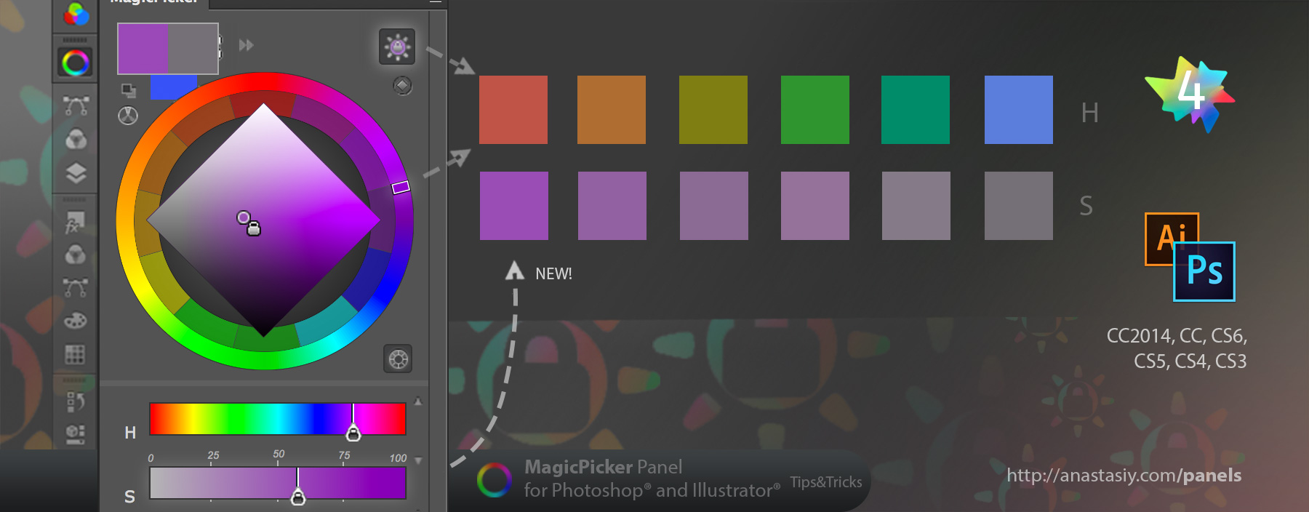Click the saturation slider lock handle

[x=298, y=497]
